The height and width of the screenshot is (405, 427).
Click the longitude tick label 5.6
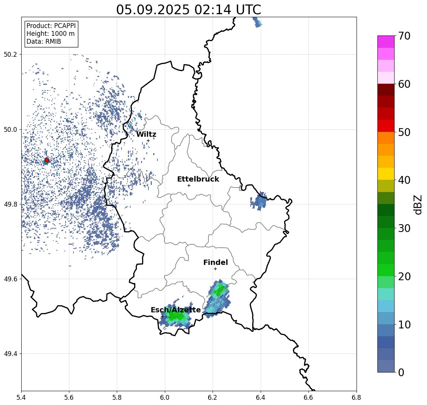tap(69, 398)
